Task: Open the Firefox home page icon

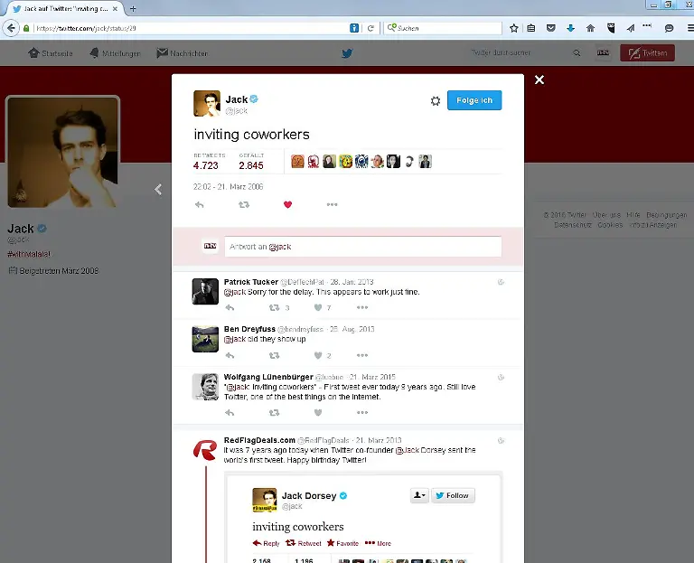Action: [x=590, y=28]
